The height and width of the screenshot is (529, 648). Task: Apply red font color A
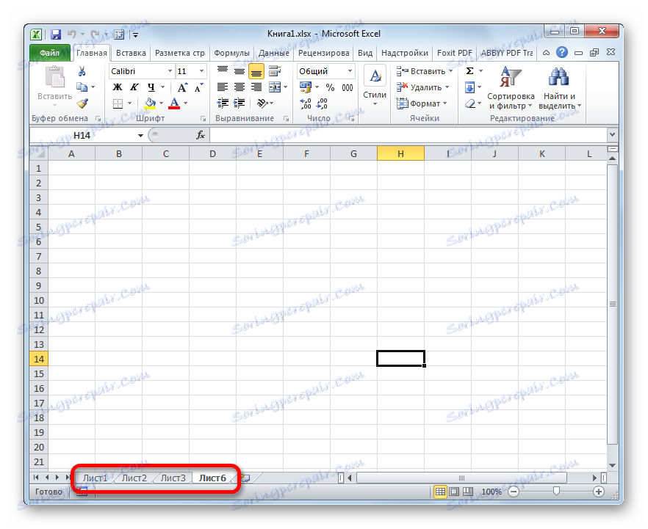(x=174, y=103)
